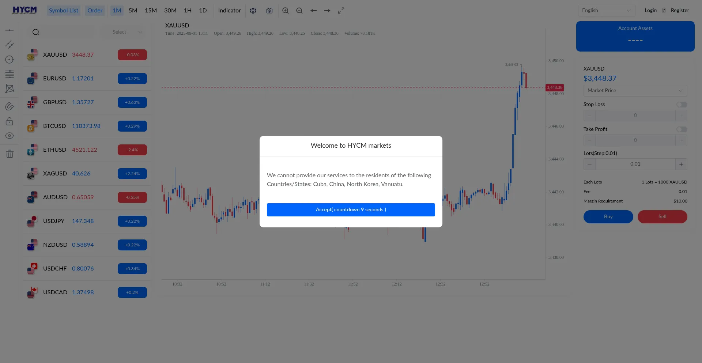Click the register icon beside Login

pos(664,10)
